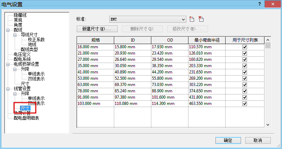This screenshot has height=149, width=282.
Task: Click the 新建尺寸(N)... button
Action: pyautogui.click(x=97, y=29)
